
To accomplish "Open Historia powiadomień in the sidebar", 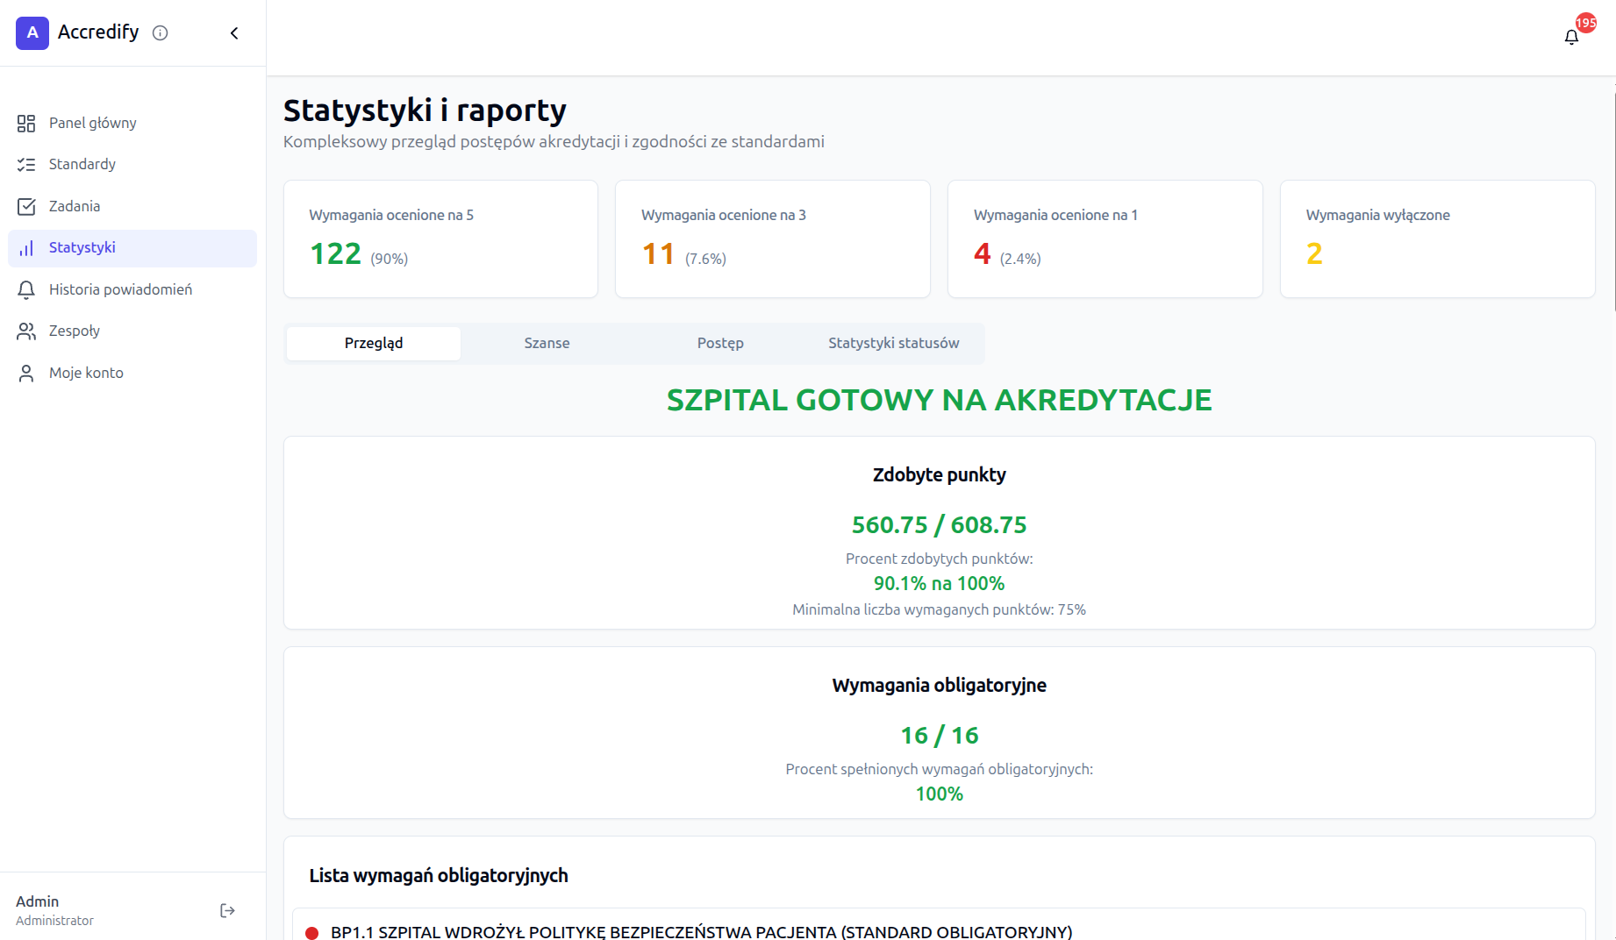I will pos(120,289).
